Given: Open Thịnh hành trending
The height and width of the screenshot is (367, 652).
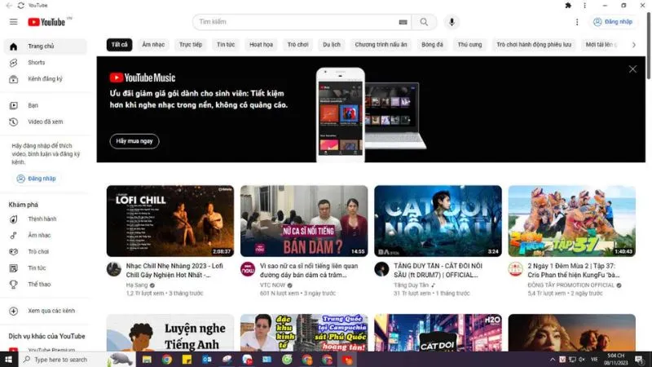Looking at the screenshot, I should click(x=46, y=219).
